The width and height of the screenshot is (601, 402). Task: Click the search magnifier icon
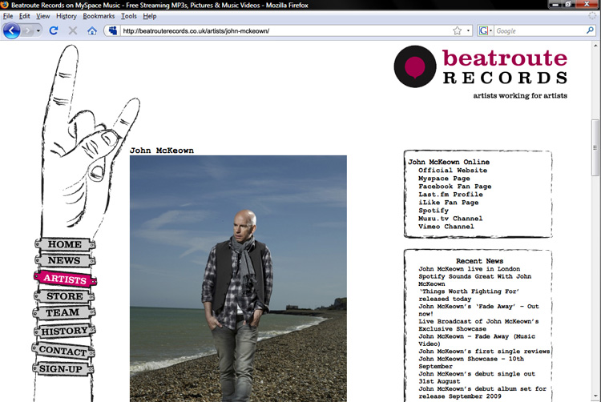(590, 30)
